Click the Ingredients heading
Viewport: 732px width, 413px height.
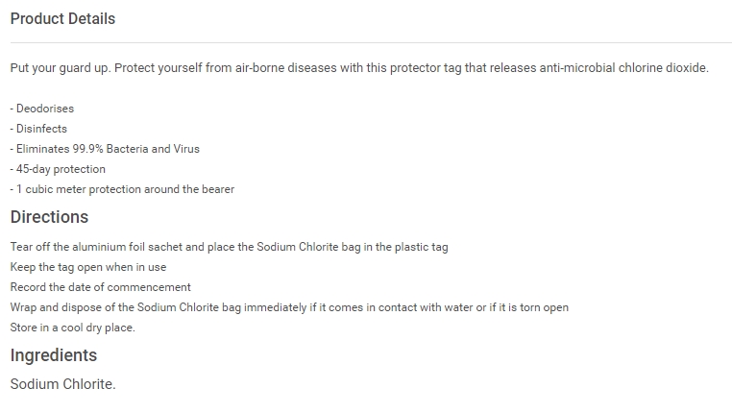pyautogui.click(x=54, y=355)
